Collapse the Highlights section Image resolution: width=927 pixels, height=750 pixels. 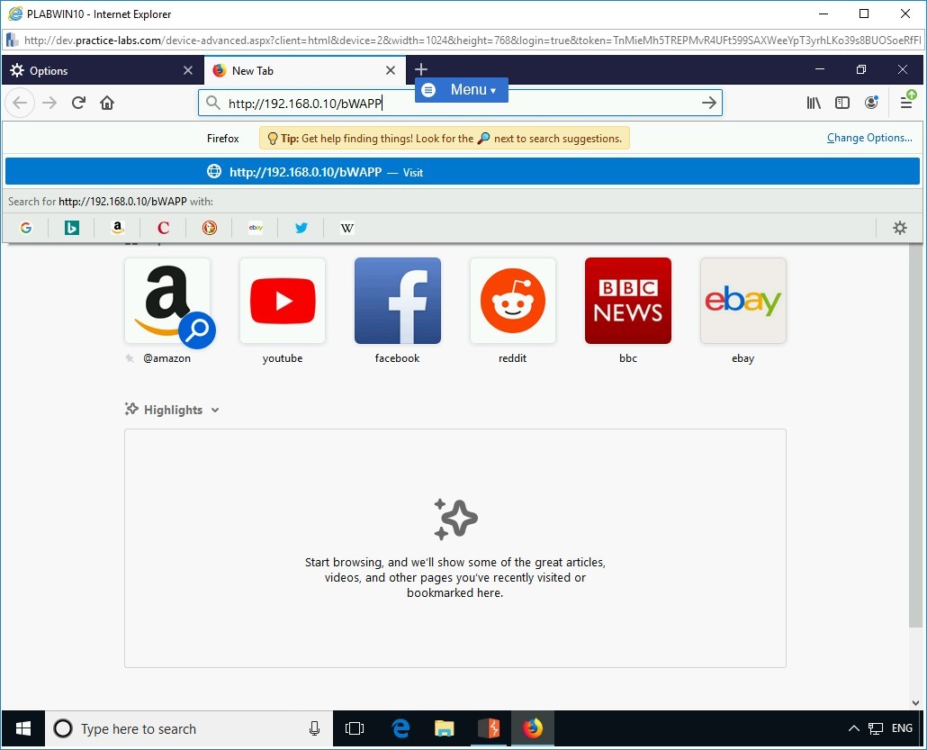click(x=215, y=410)
